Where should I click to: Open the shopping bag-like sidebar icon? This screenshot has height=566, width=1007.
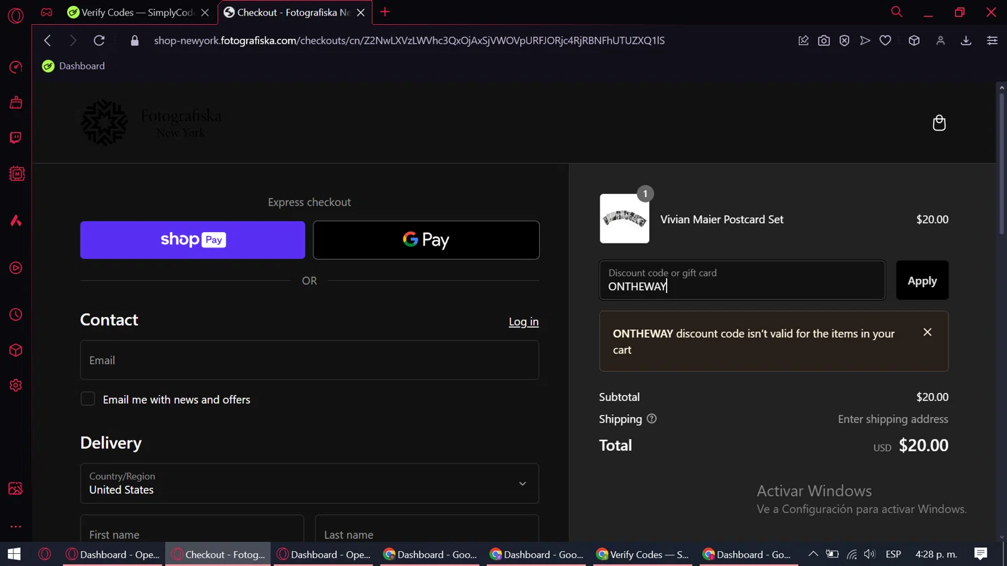[15, 103]
